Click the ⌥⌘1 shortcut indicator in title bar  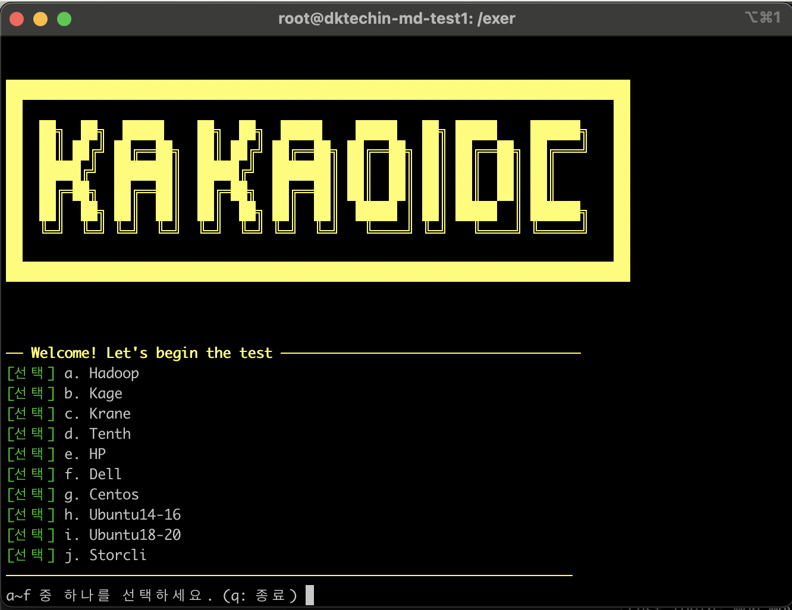click(762, 18)
